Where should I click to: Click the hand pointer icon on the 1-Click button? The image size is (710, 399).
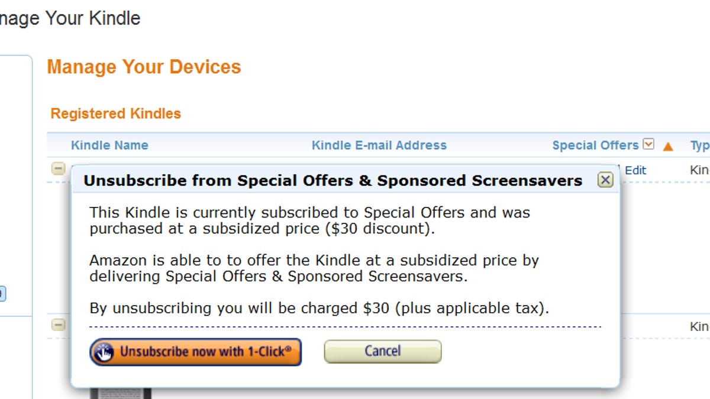(103, 352)
